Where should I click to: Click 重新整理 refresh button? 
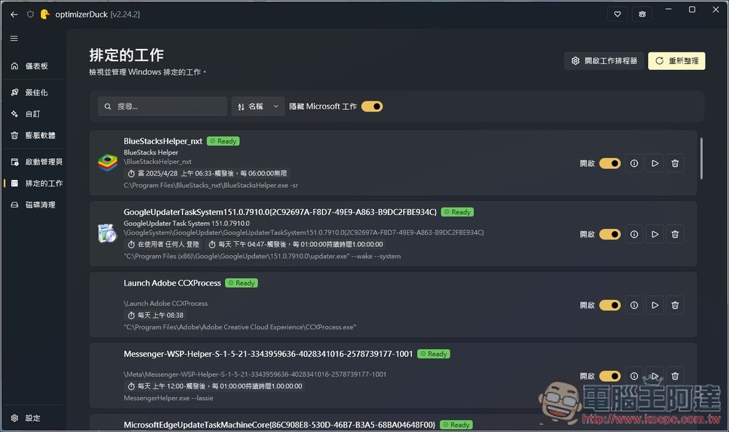677,61
